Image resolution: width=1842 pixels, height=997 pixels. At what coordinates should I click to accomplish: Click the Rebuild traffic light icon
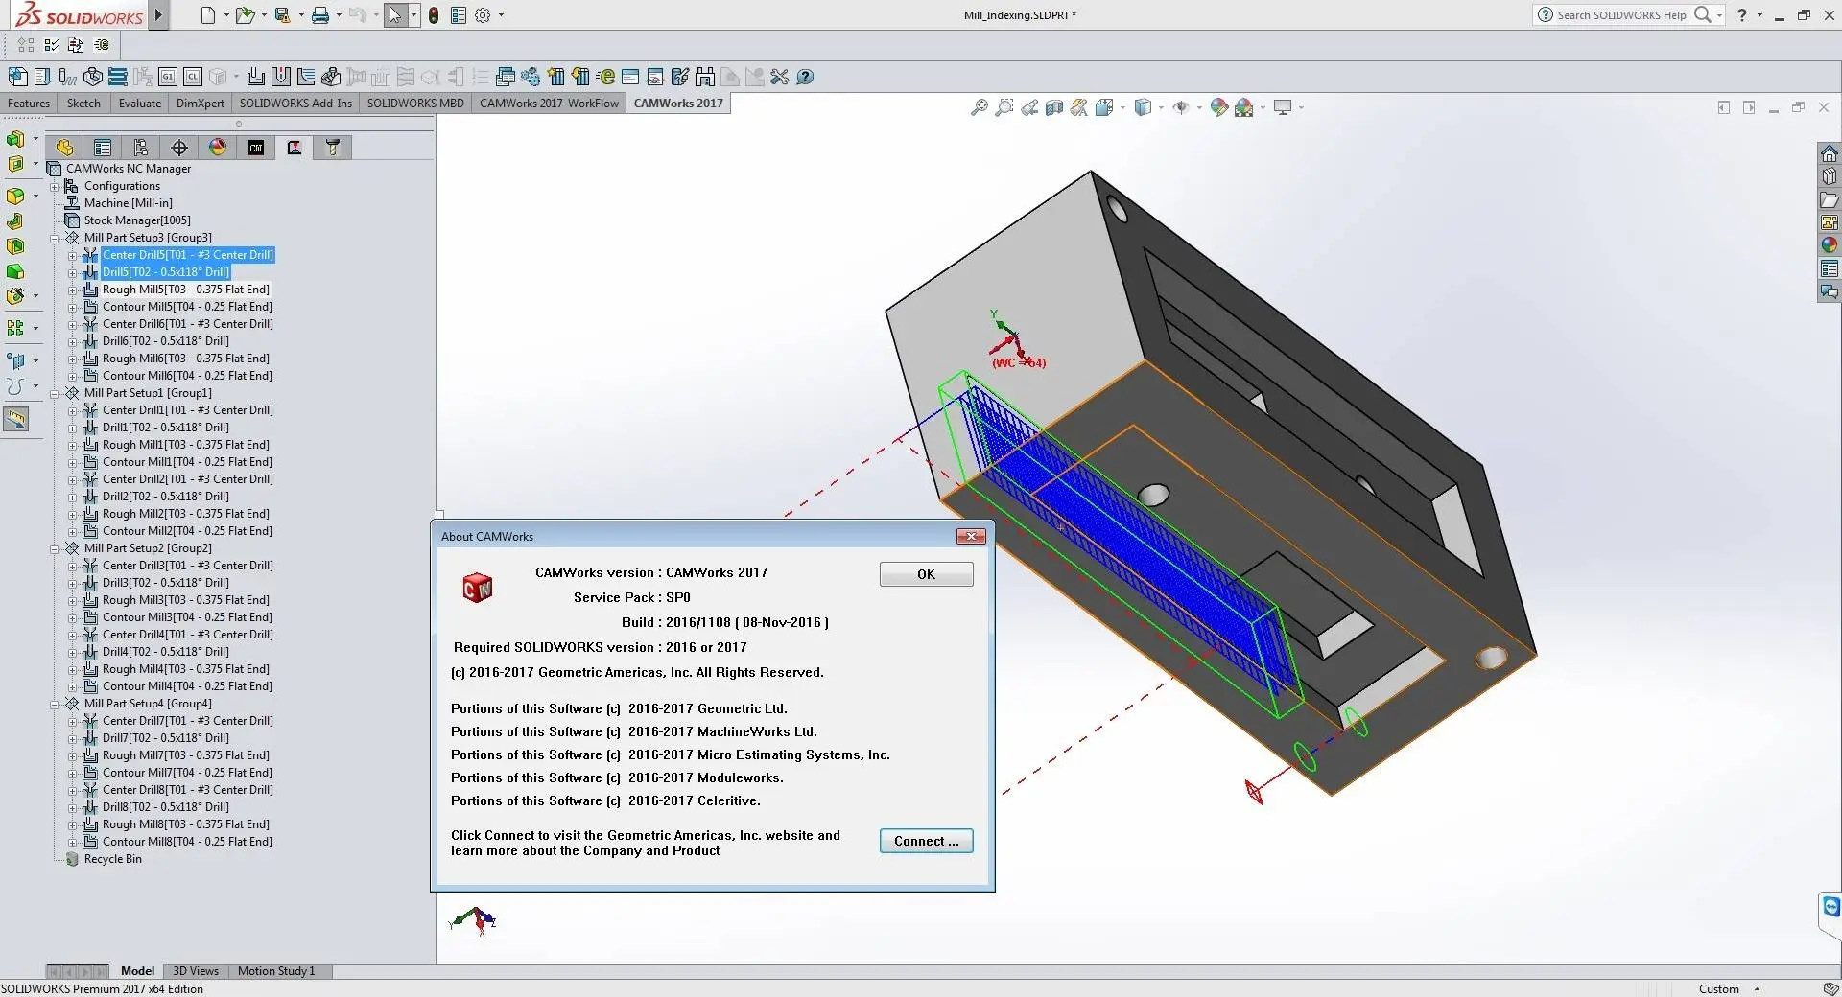[x=434, y=15]
